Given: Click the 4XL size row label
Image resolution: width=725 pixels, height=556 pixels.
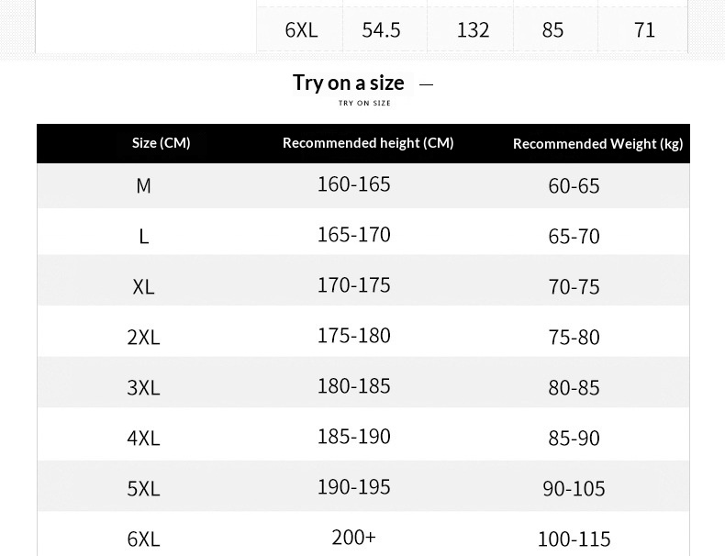Looking at the screenshot, I should (143, 439).
